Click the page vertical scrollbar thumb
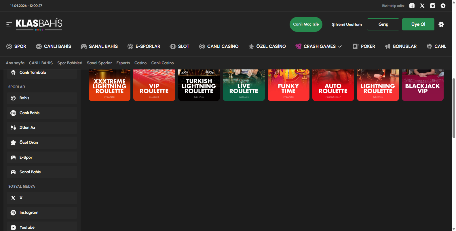Screen dimensions: 456x231 [454, 108]
